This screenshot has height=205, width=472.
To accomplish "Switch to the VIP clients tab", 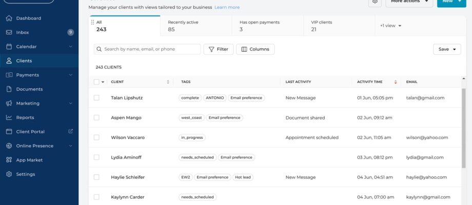I will 321,26.
